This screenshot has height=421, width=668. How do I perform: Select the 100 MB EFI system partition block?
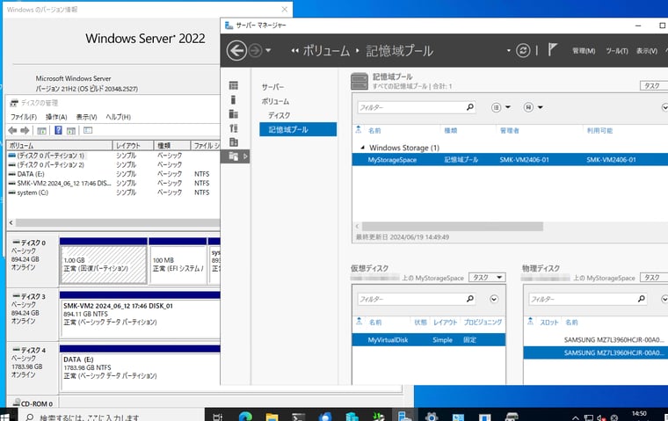(178, 265)
